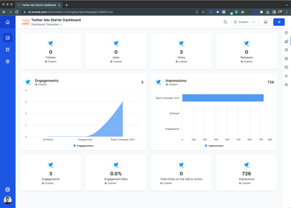This screenshot has width=291, height=208.
Task: Go to the Home icon in sidebar
Action: pos(8,22)
